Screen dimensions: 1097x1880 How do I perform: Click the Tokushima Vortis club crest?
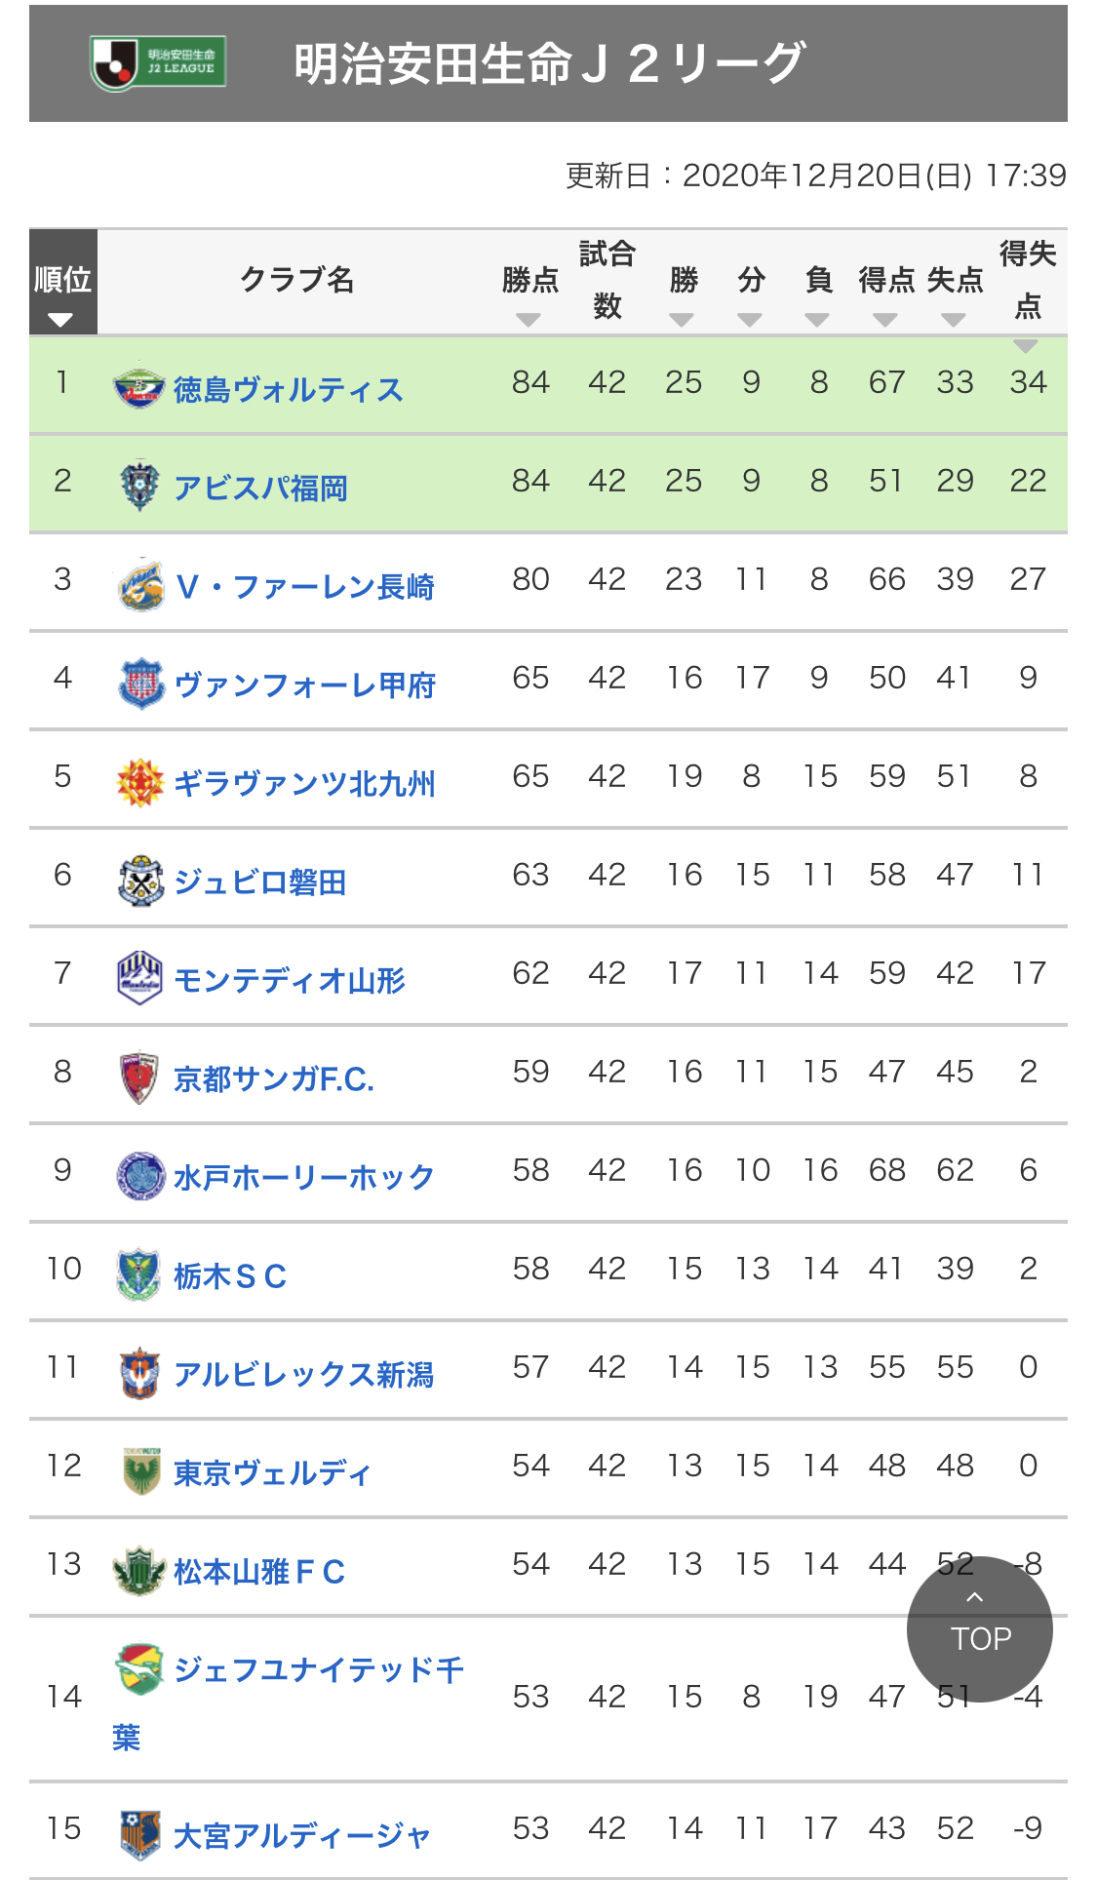coord(138,386)
